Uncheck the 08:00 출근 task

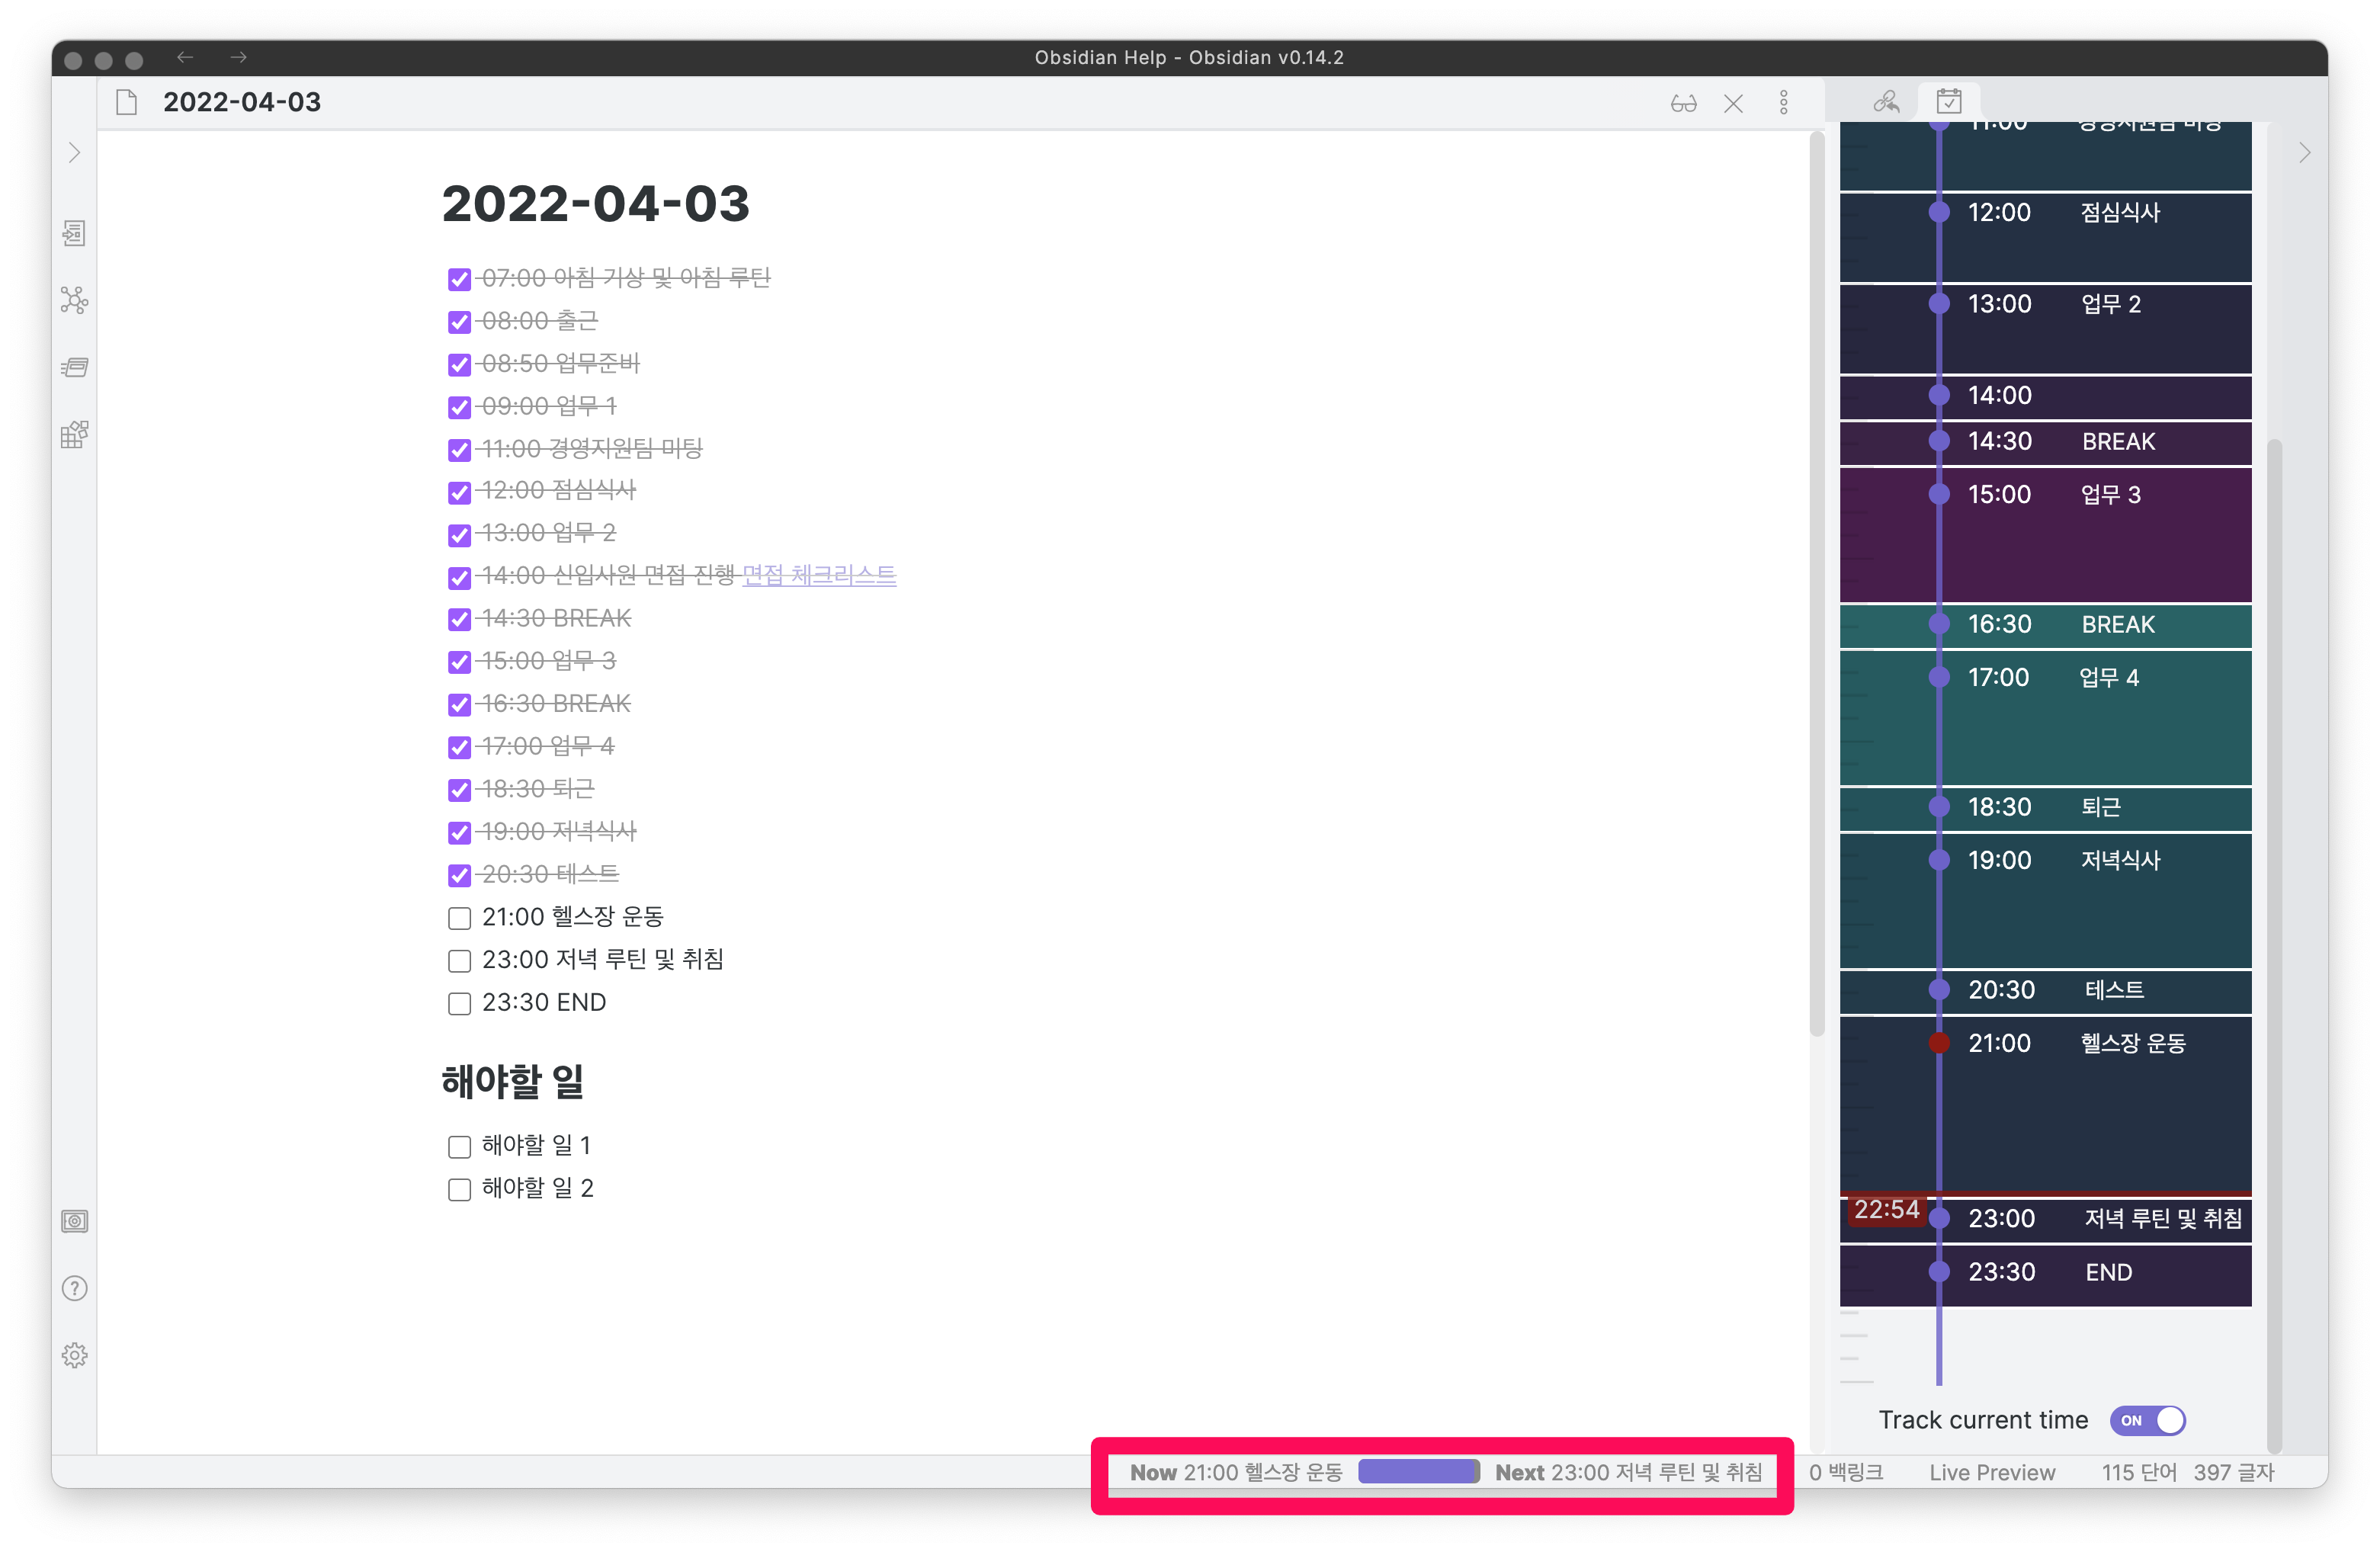[x=459, y=322]
